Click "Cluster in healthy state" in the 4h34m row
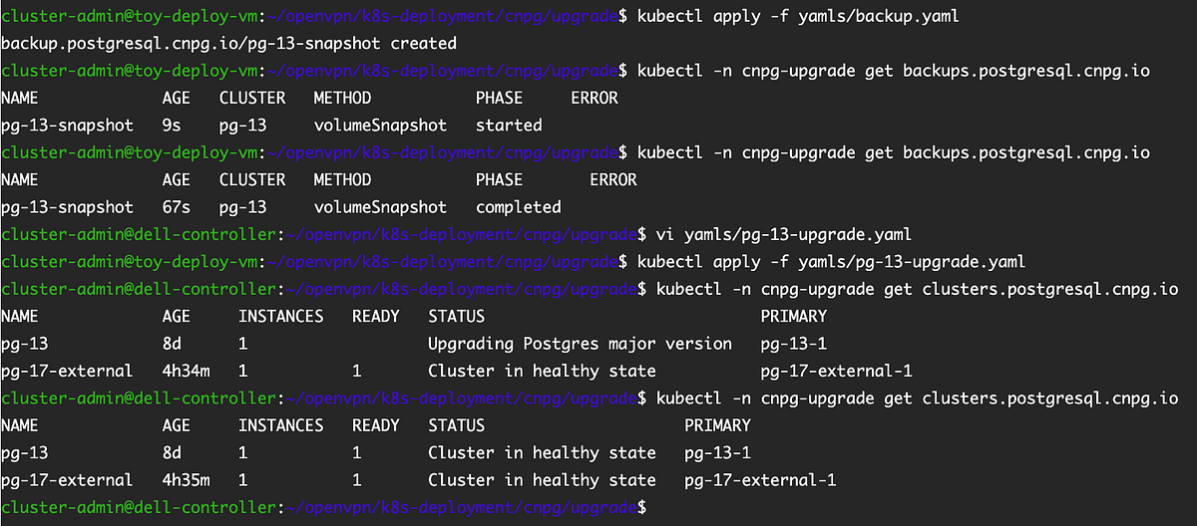This screenshot has height=526, width=1197. (542, 371)
